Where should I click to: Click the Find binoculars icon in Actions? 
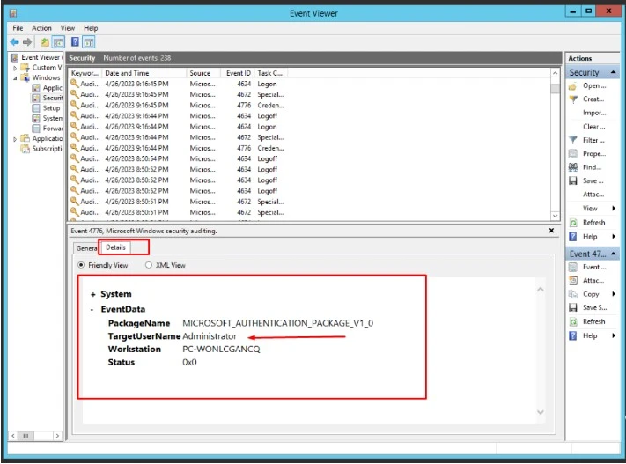[x=573, y=167]
